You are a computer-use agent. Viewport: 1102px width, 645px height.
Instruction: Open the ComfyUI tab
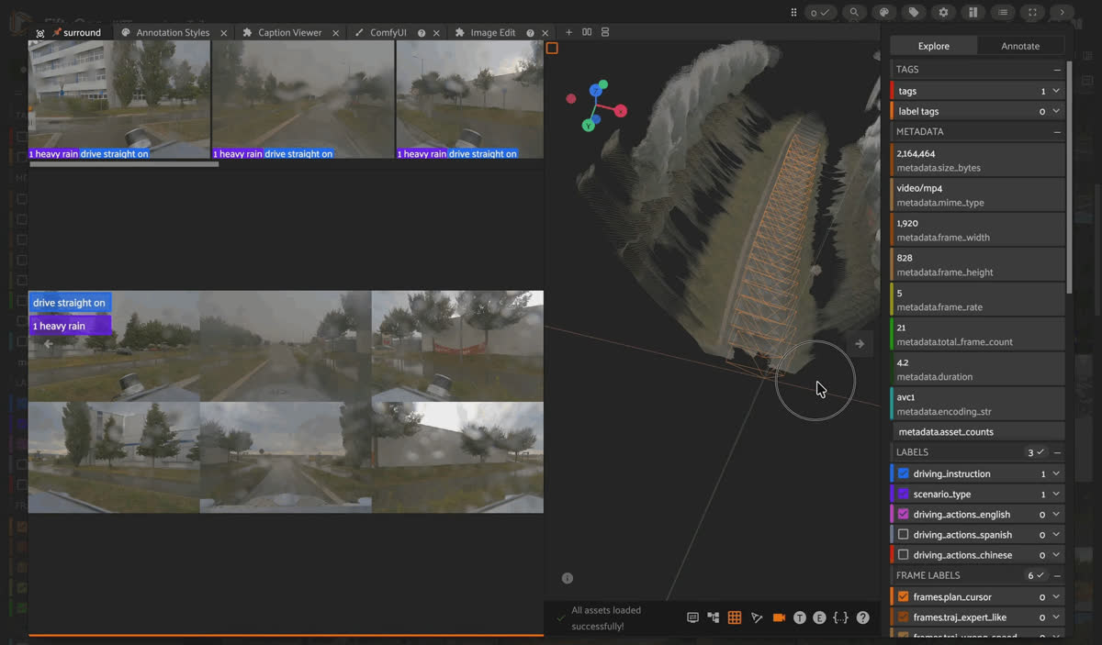(388, 33)
